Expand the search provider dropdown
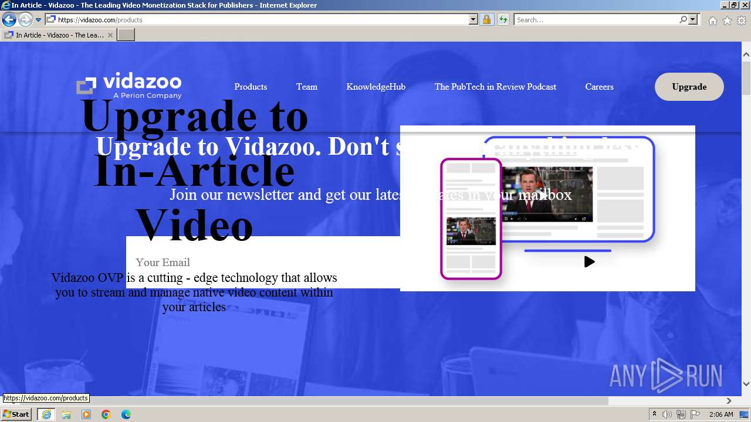This screenshot has height=422, width=751. pyautogui.click(x=693, y=20)
